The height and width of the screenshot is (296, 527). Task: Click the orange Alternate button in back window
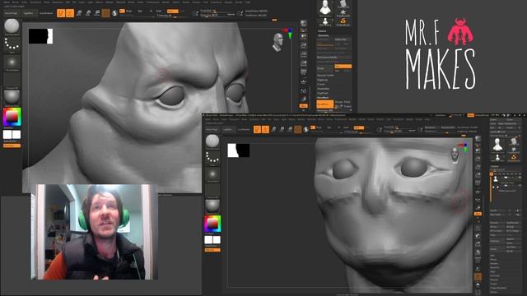(x=12, y=146)
